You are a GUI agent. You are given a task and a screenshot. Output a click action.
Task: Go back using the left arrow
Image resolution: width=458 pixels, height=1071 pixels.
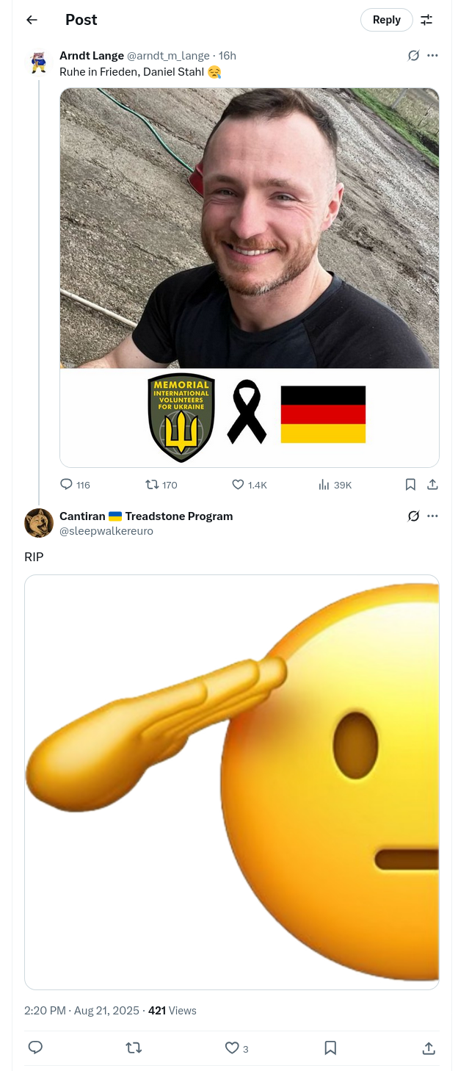click(x=32, y=20)
